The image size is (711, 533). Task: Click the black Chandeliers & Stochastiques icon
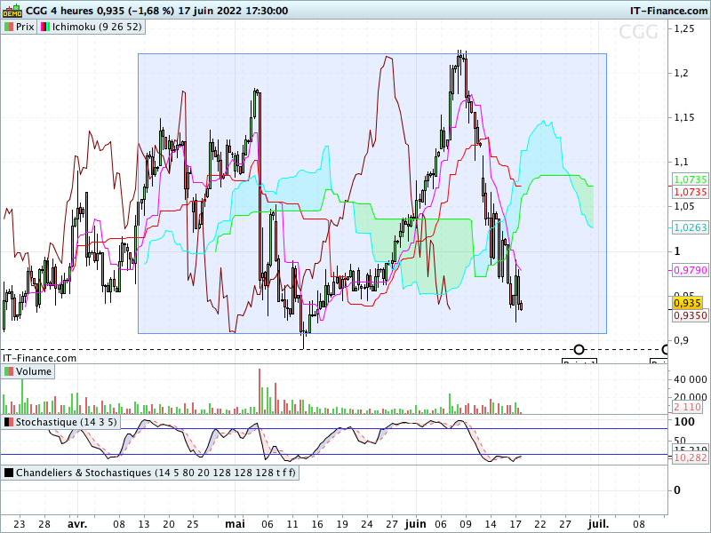[x=9, y=473]
